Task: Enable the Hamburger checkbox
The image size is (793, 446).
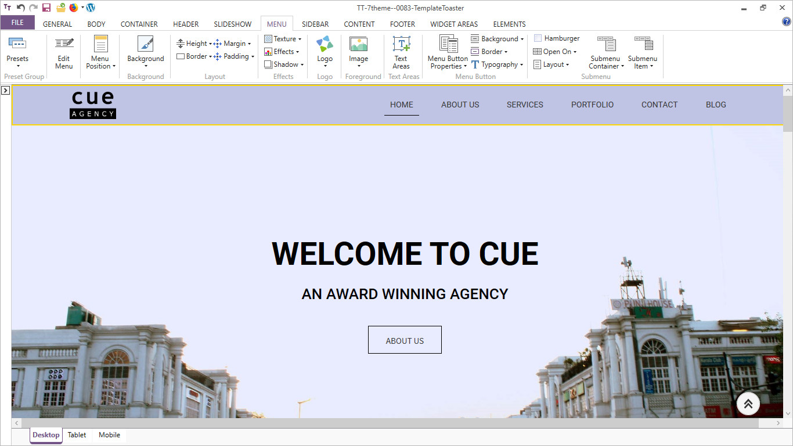Action: tap(538, 38)
